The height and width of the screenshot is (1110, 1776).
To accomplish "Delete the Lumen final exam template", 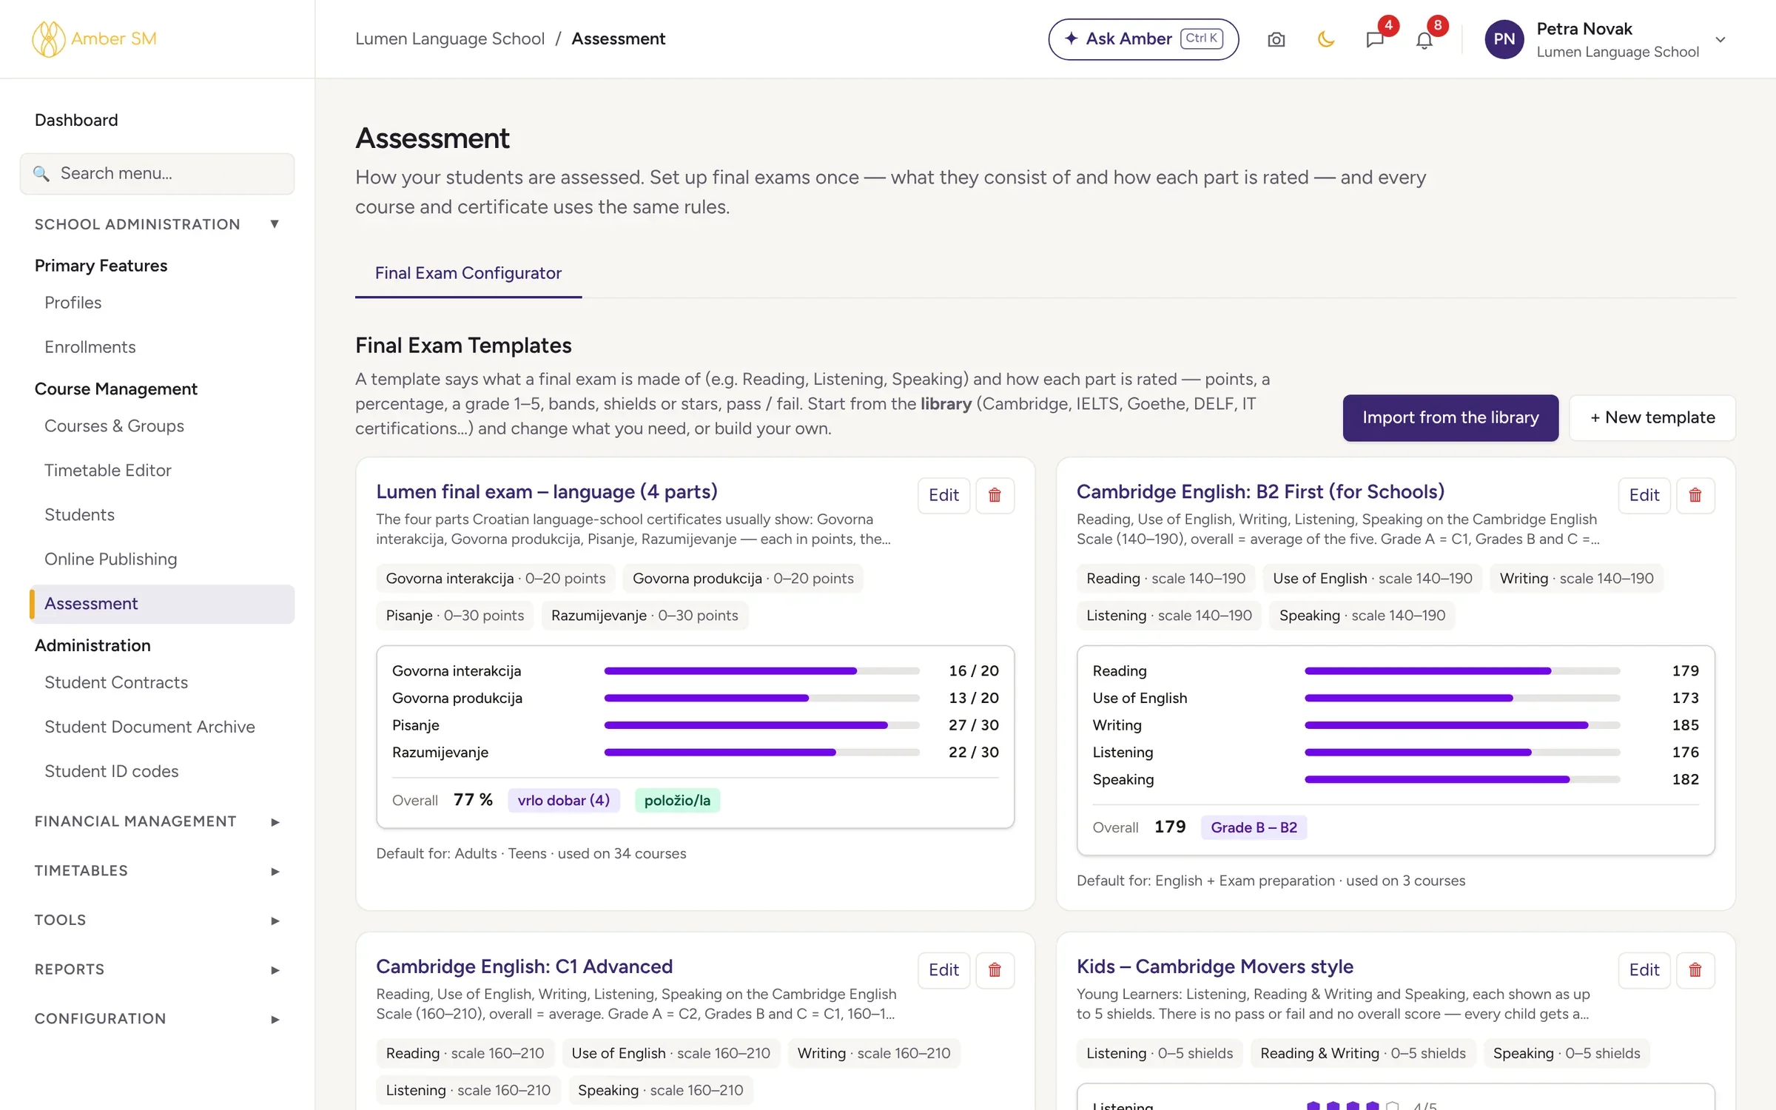I will point(995,495).
